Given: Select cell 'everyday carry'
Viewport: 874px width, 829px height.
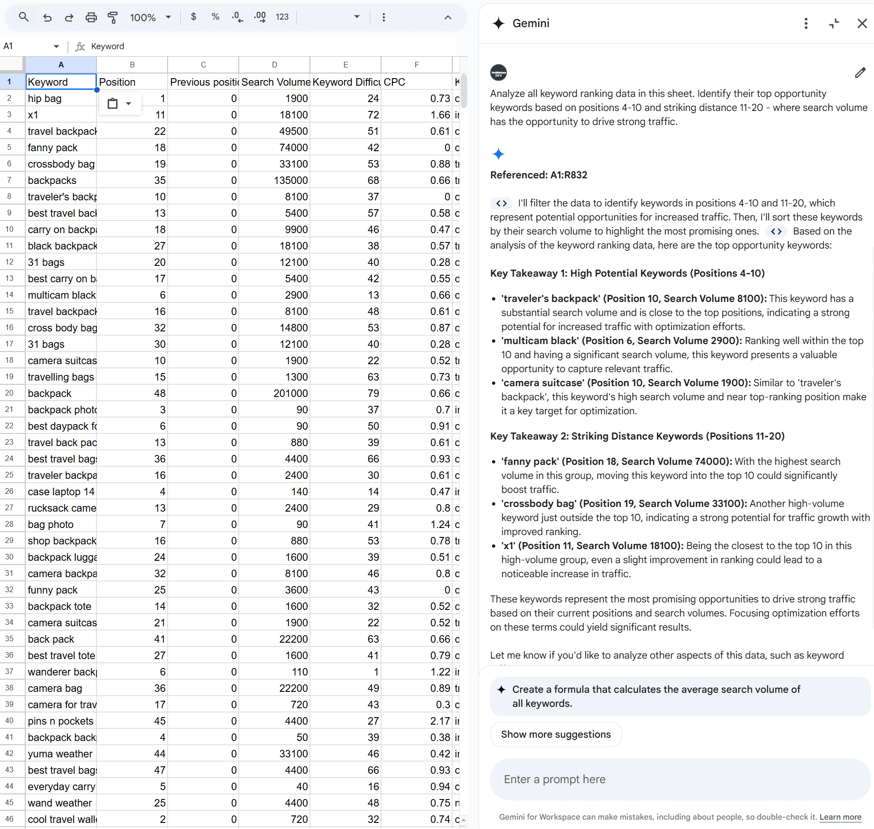Looking at the screenshot, I should pyautogui.click(x=61, y=787).
